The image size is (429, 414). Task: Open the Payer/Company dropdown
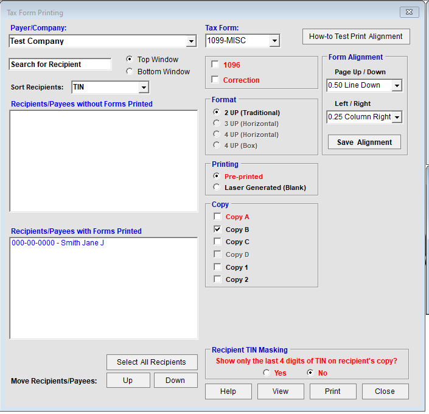[x=191, y=41]
